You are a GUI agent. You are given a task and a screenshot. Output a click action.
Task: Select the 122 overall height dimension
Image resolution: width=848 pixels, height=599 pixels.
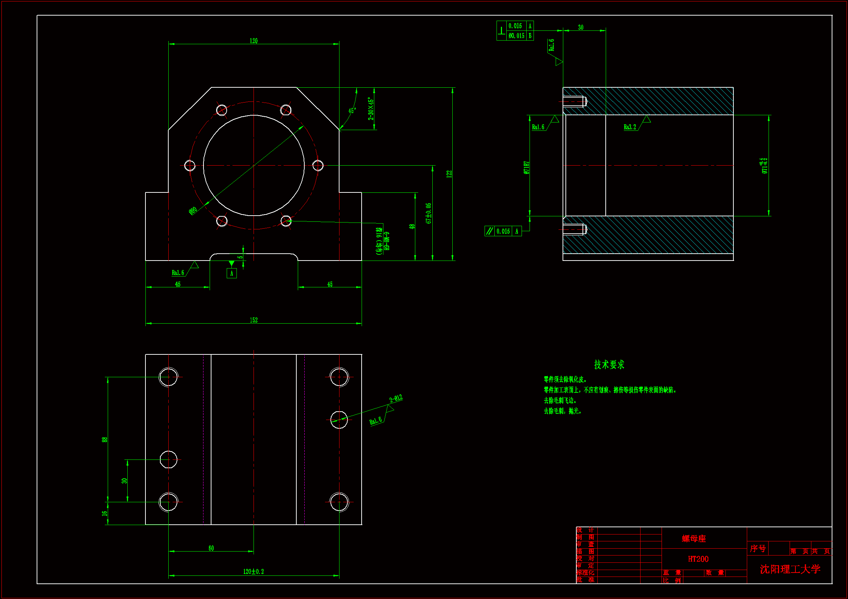coord(449,174)
